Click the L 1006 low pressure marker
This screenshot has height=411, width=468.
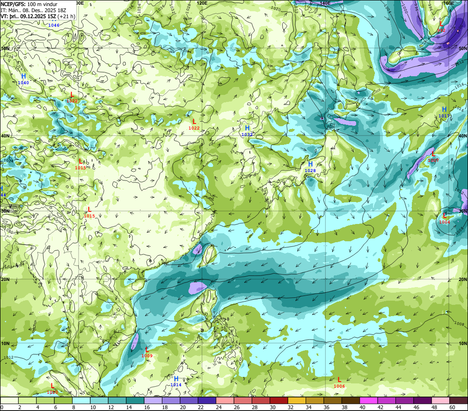[339, 382]
